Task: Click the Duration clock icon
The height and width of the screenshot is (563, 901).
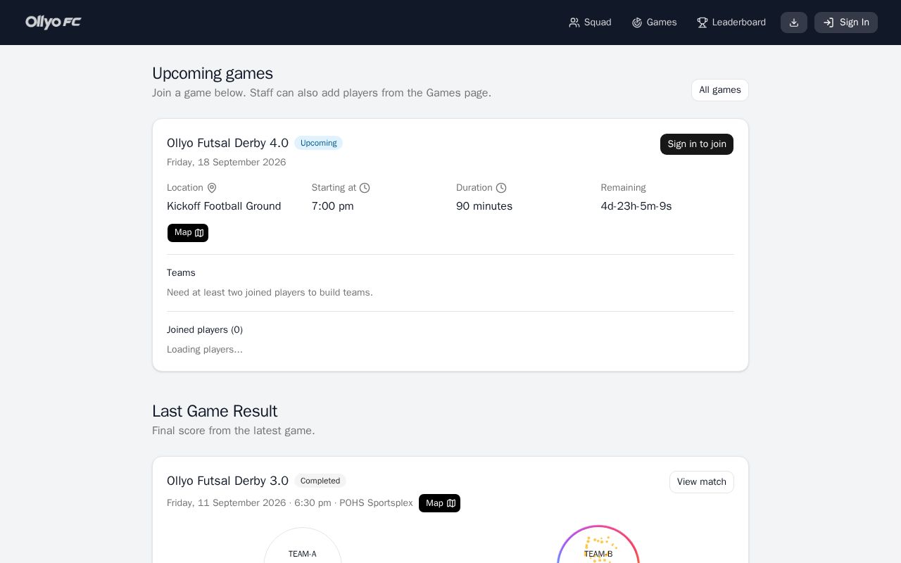Action: point(501,188)
